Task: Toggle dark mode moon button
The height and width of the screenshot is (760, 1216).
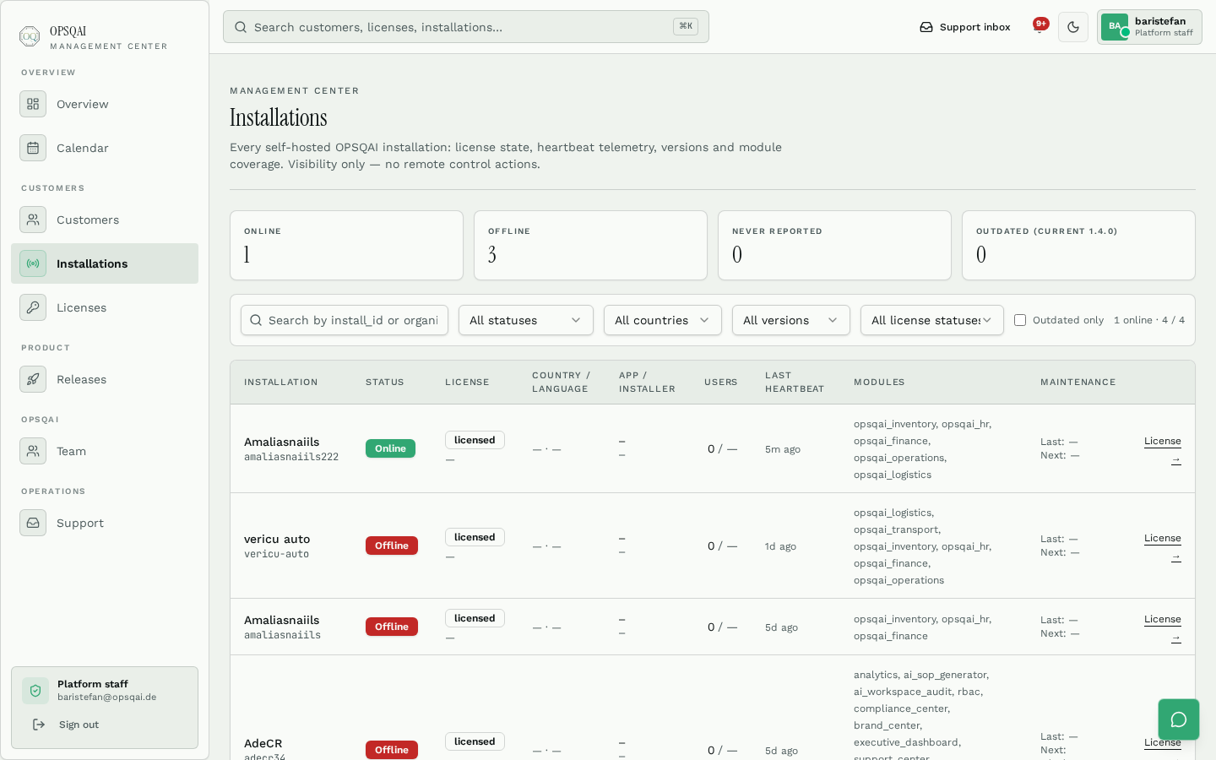Action: 1073,27
